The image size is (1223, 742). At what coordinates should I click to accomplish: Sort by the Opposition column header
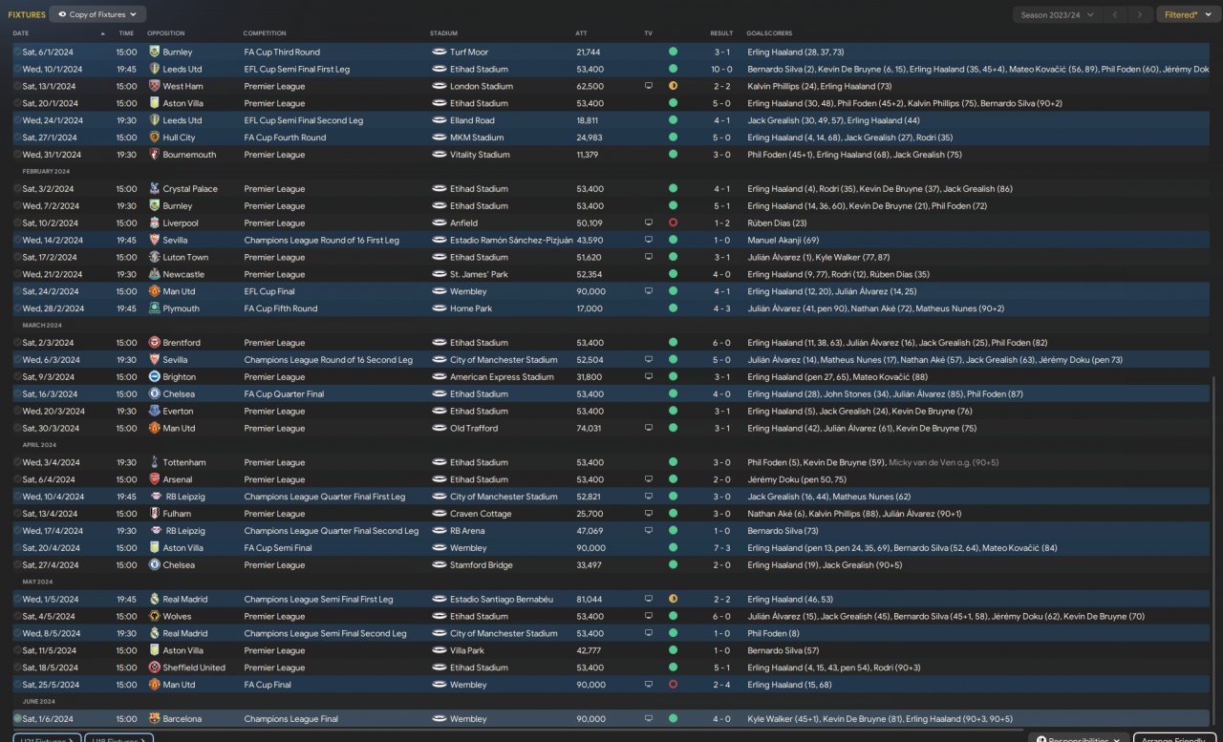(166, 33)
